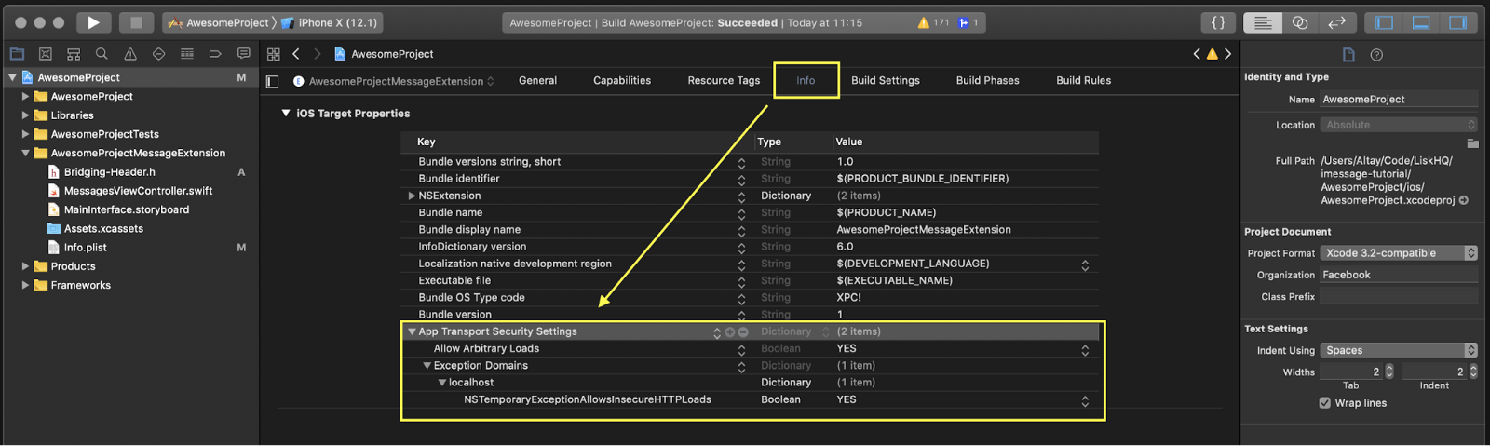The width and height of the screenshot is (1490, 446).
Task: Open the Find navigator magnifier icon
Action: (x=102, y=54)
